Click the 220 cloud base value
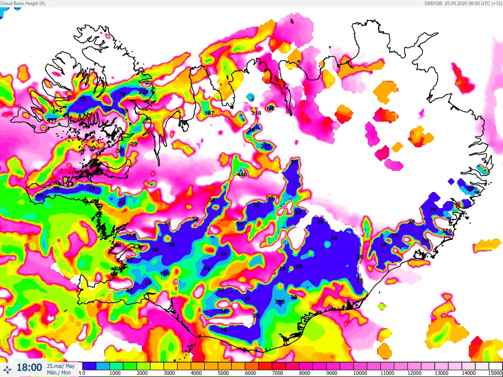Screen dimensions: 503x377 click(x=143, y=92)
